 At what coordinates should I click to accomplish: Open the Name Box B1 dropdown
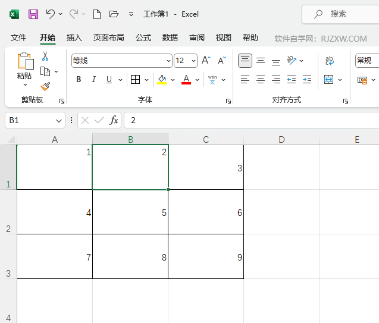pos(59,121)
